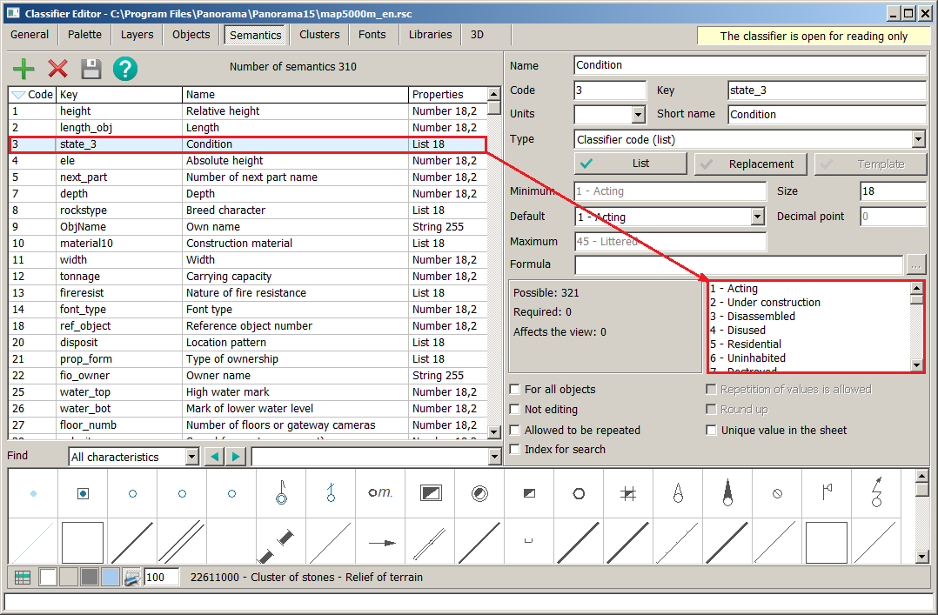Select the light blue background color swatch

(x=111, y=577)
